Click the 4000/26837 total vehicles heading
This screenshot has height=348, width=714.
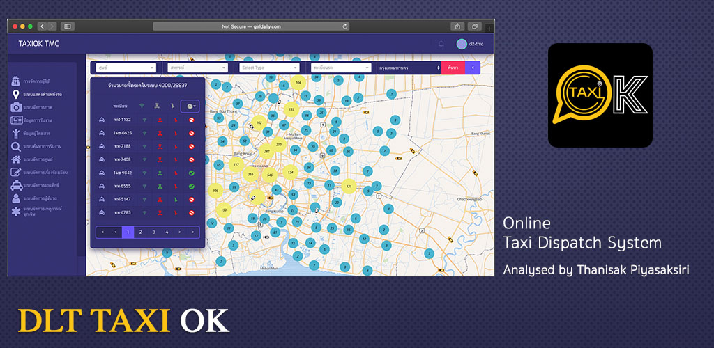coord(148,85)
